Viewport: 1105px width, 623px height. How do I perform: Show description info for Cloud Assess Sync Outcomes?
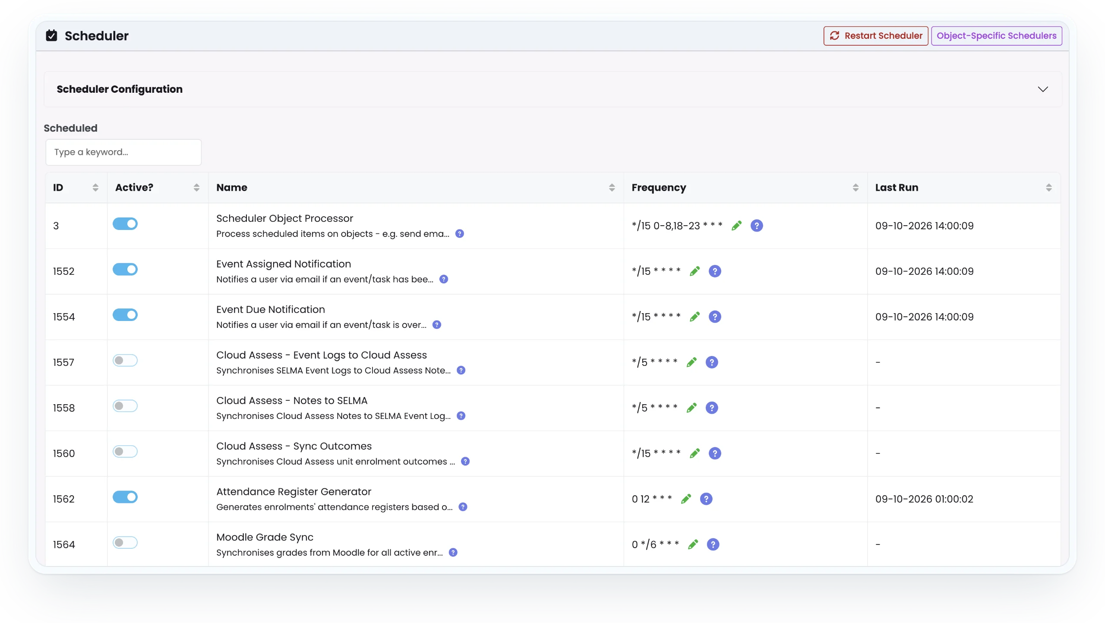[x=465, y=461]
